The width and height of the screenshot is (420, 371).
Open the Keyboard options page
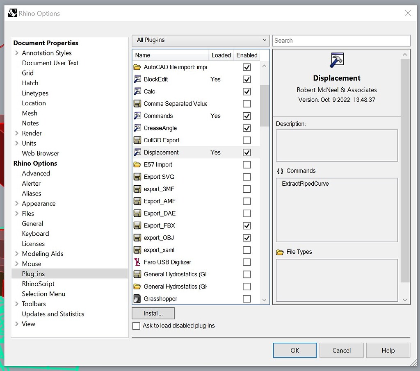35,233
